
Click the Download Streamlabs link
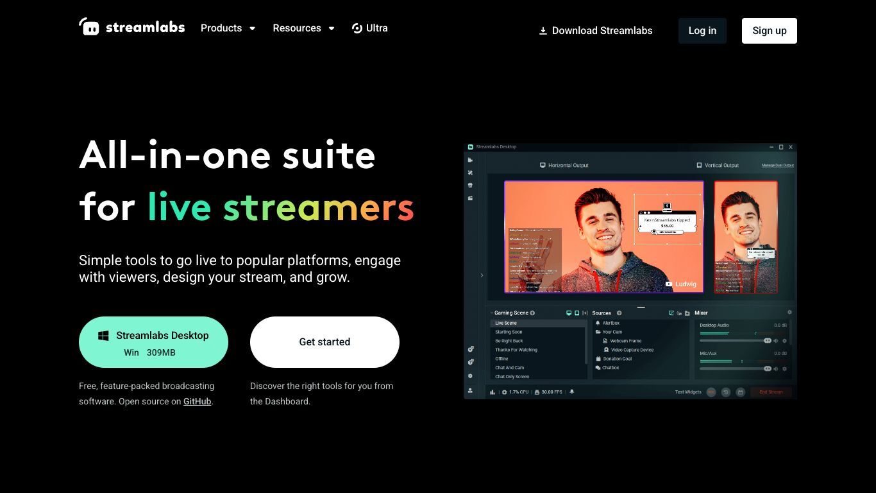(596, 31)
